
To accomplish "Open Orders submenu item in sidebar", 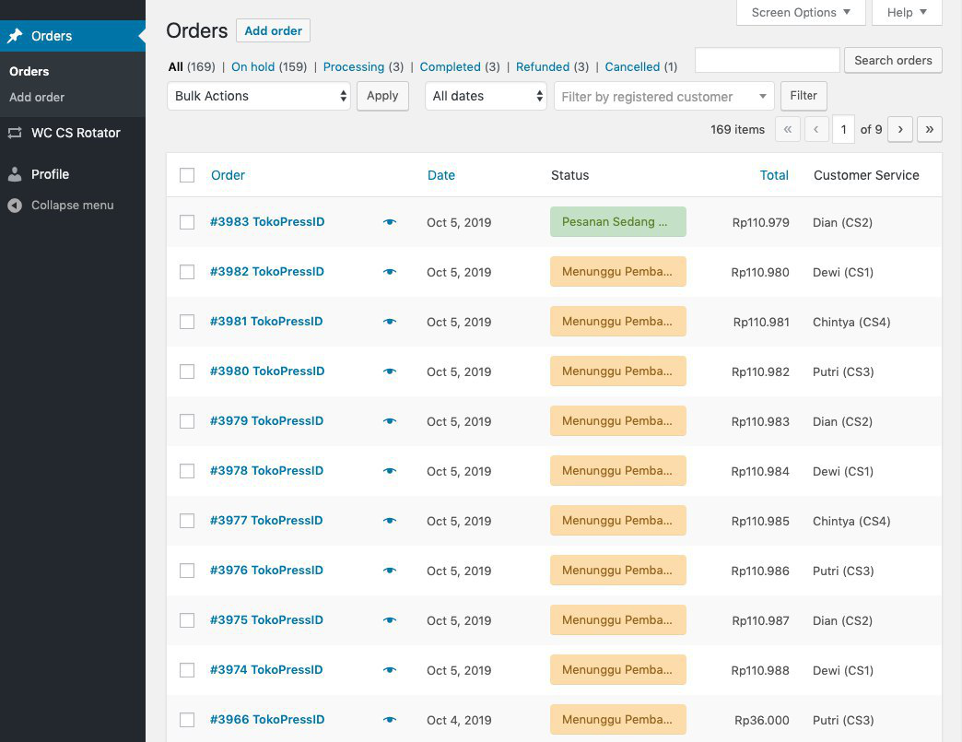I will [29, 71].
